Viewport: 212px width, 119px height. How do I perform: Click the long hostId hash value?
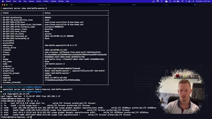click(76, 55)
